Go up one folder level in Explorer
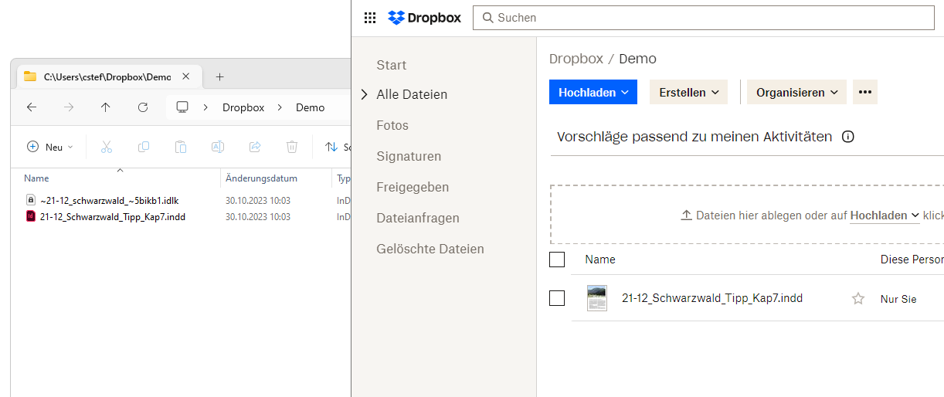The height and width of the screenshot is (397, 944). [x=106, y=107]
